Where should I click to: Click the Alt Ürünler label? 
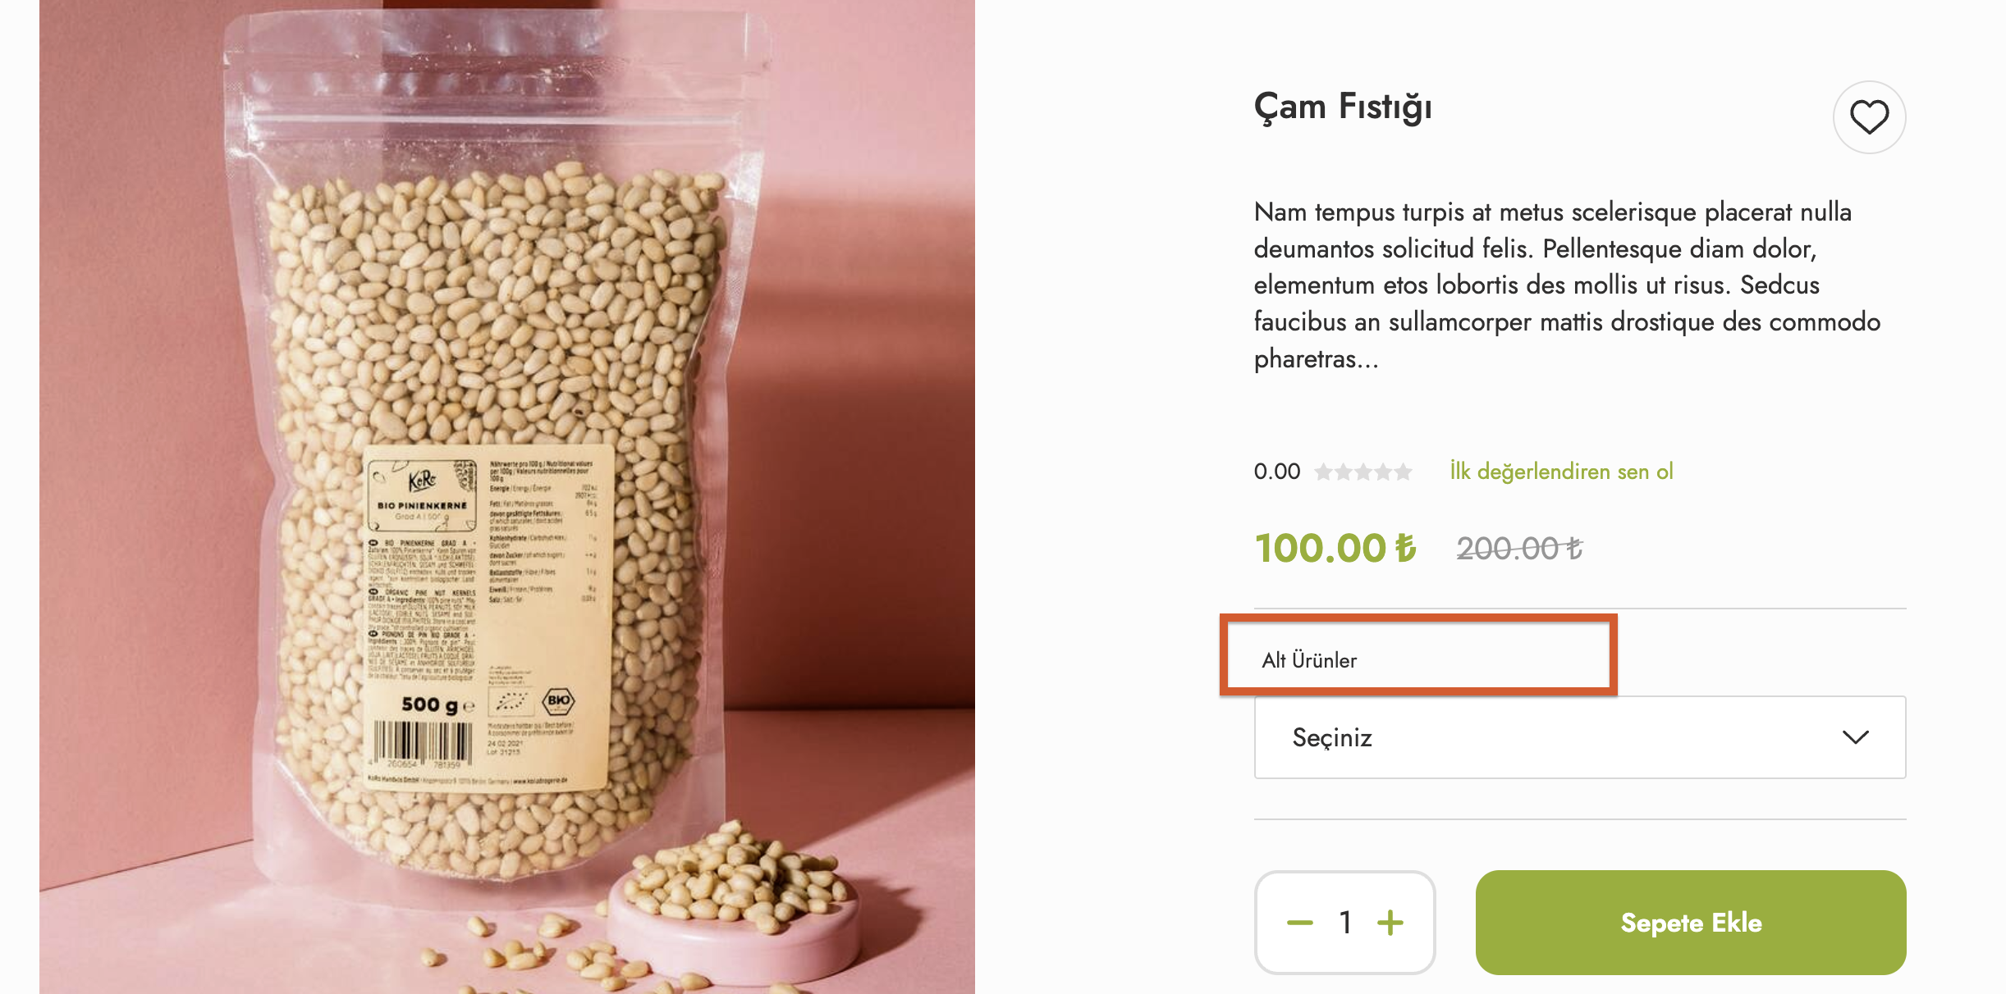[x=1309, y=660]
